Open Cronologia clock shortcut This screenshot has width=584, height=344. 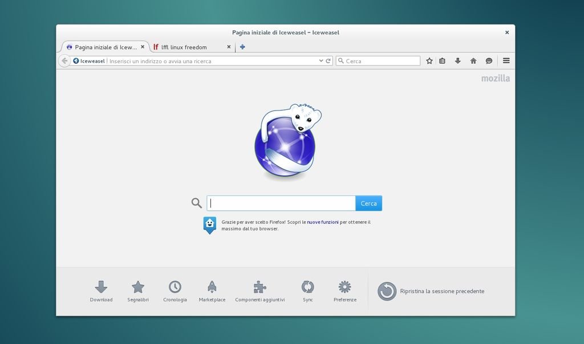175,291
